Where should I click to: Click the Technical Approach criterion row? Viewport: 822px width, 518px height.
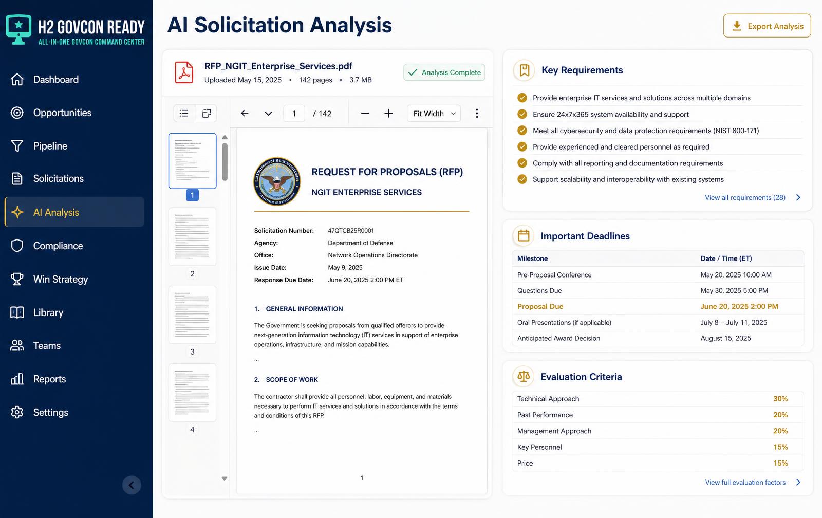658,399
